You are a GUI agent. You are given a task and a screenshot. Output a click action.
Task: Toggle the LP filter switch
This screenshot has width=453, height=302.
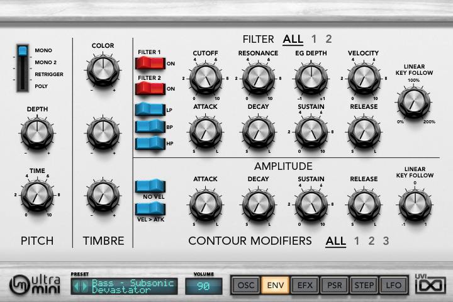pos(150,109)
